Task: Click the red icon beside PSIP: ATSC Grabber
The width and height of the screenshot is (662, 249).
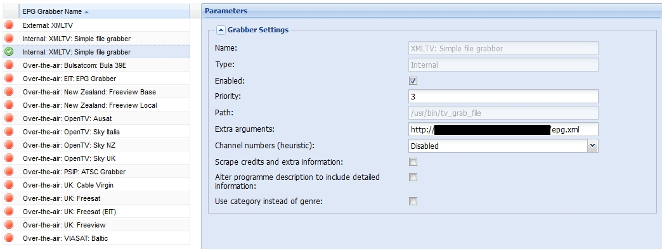Action: (9, 172)
